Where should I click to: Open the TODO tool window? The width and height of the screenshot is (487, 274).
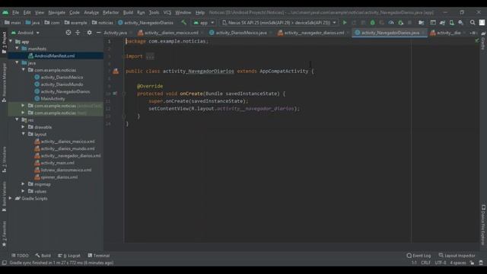pyautogui.click(x=20, y=256)
